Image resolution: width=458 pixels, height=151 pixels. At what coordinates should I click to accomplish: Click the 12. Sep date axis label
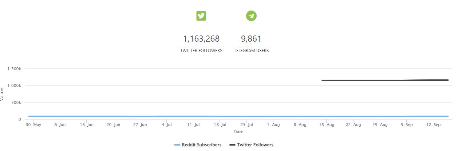433,125
